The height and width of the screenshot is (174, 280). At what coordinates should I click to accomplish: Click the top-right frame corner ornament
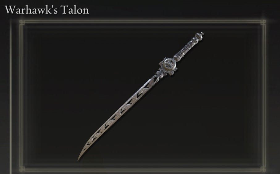[x=263, y=22]
